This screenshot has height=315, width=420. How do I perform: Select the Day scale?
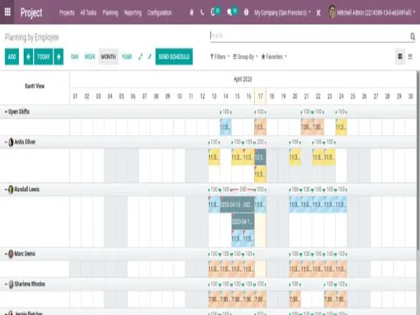pyautogui.click(x=75, y=57)
